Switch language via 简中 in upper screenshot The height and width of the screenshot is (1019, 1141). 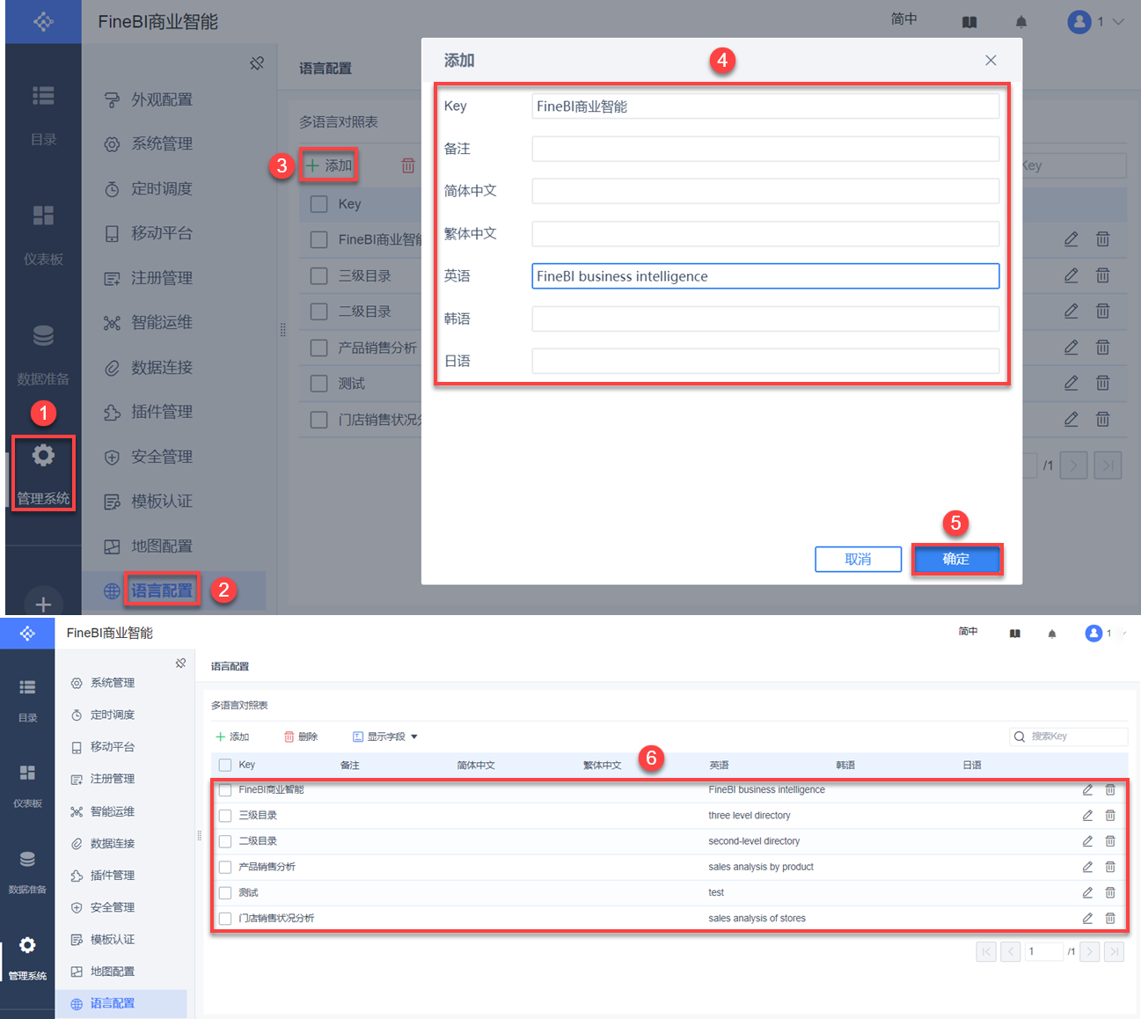(x=904, y=19)
